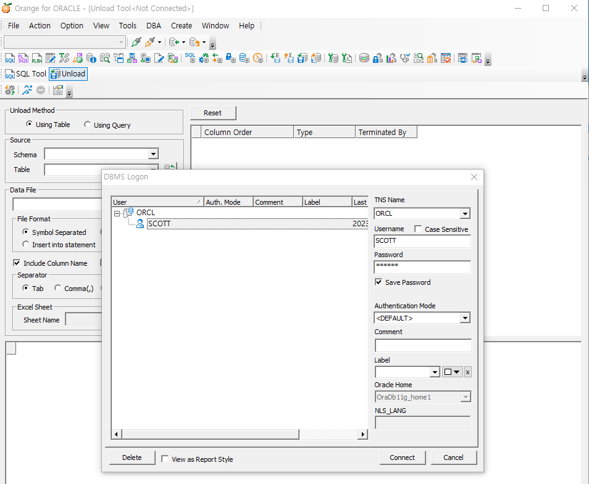The width and height of the screenshot is (589, 484).
Task: Click the Connect button
Action: pos(403,457)
